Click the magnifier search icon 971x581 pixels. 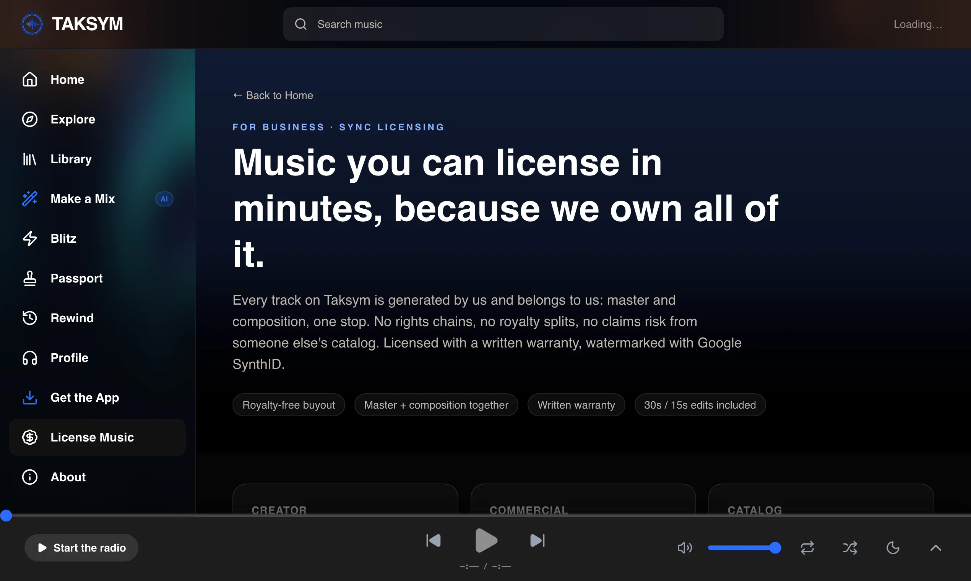click(301, 24)
